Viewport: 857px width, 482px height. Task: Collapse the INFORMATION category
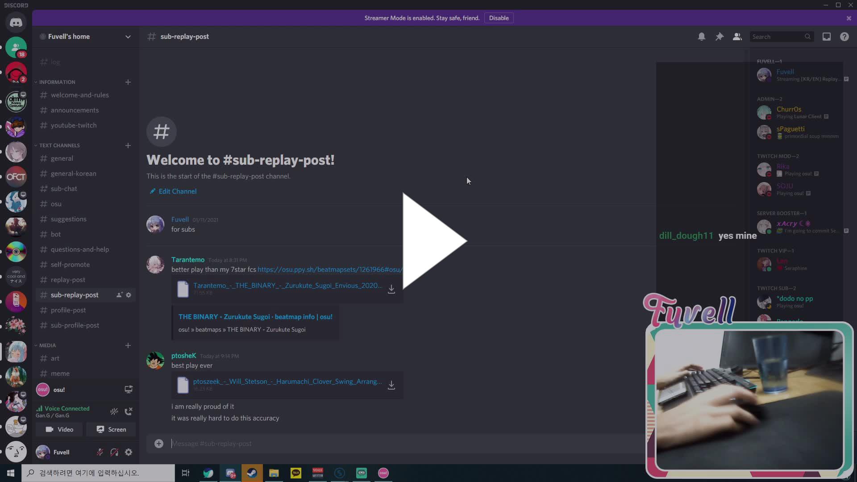[x=57, y=82]
